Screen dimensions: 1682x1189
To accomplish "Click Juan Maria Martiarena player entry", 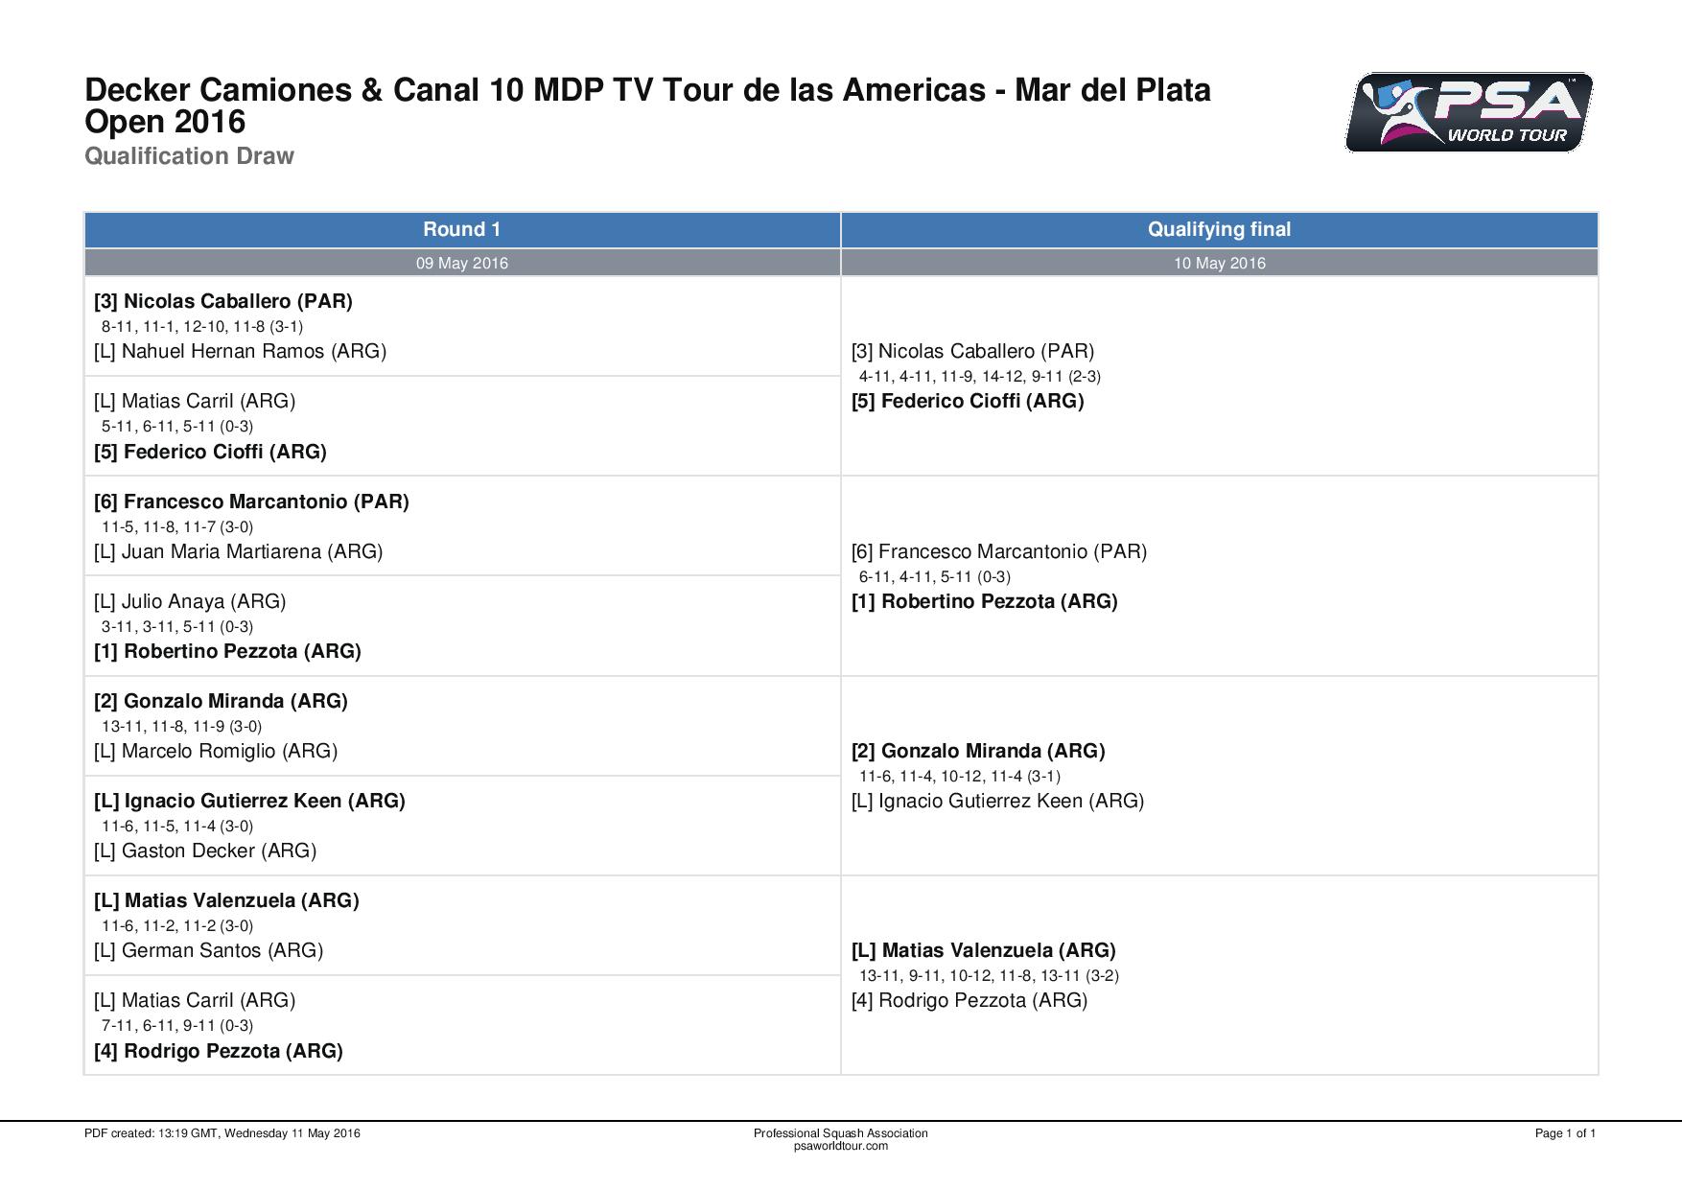I will pyautogui.click(x=238, y=551).
